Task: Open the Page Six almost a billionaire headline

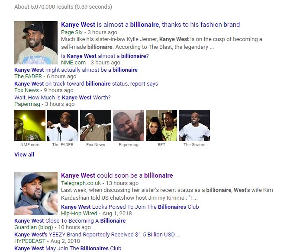Action: pos(150,25)
